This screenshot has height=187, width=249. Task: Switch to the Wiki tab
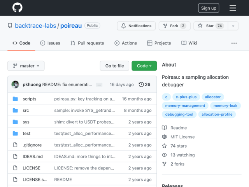click(x=189, y=43)
